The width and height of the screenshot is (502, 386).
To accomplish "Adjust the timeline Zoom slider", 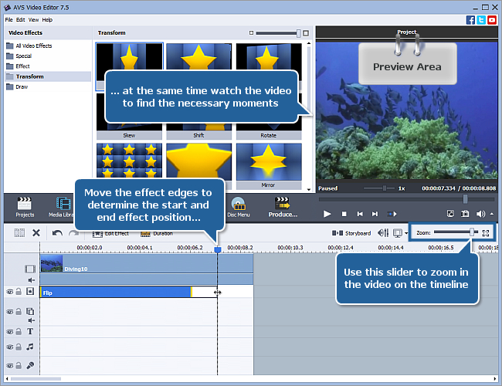I will tap(472, 232).
